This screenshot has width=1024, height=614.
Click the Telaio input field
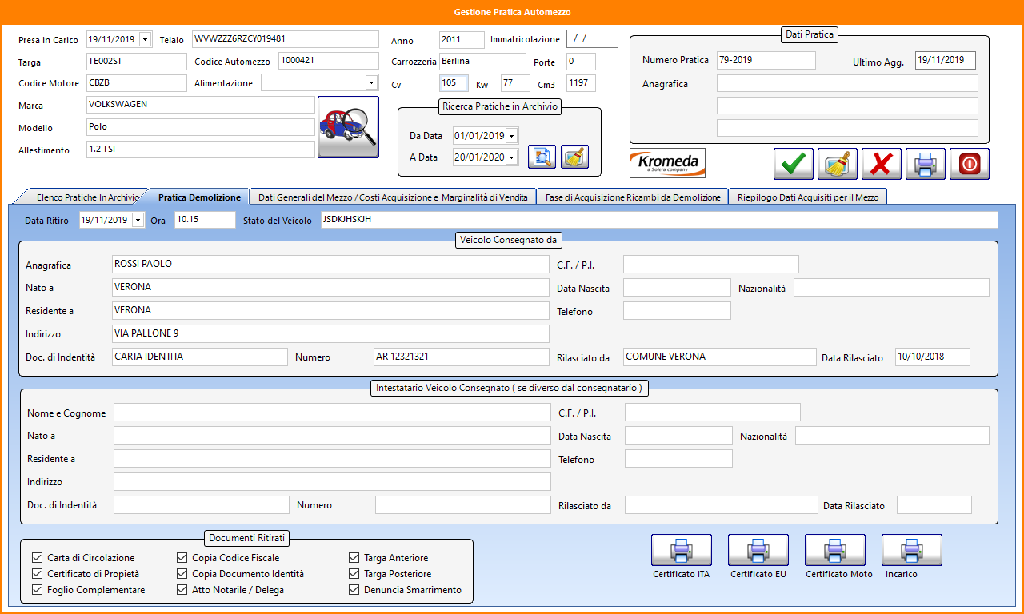(285, 39)
